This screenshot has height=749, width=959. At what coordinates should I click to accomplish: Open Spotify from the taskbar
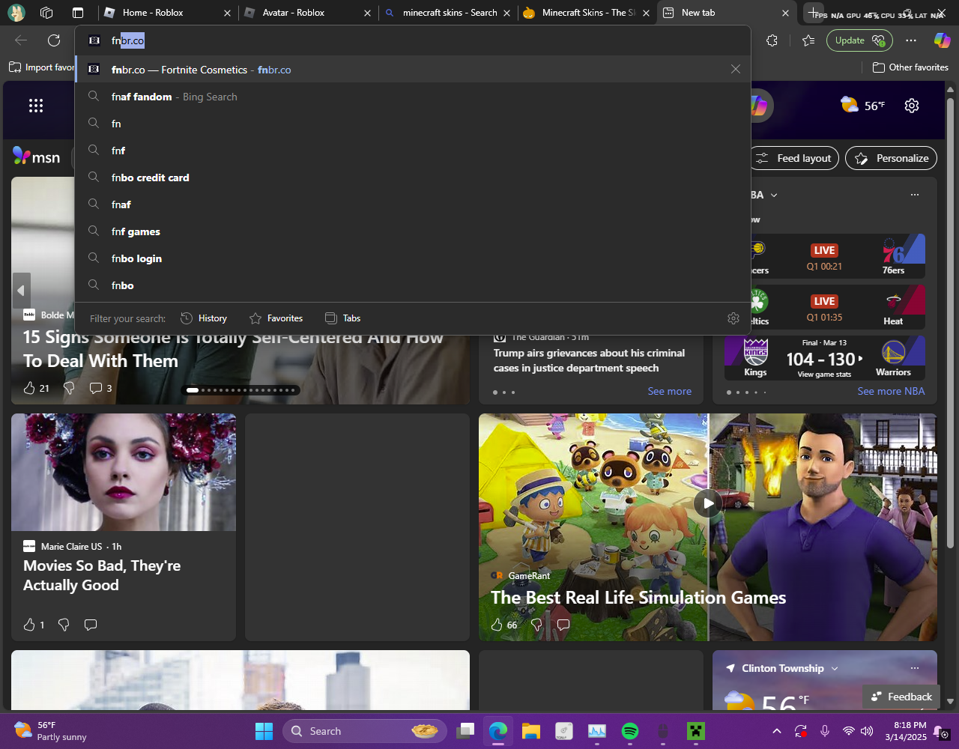[630, 731]
